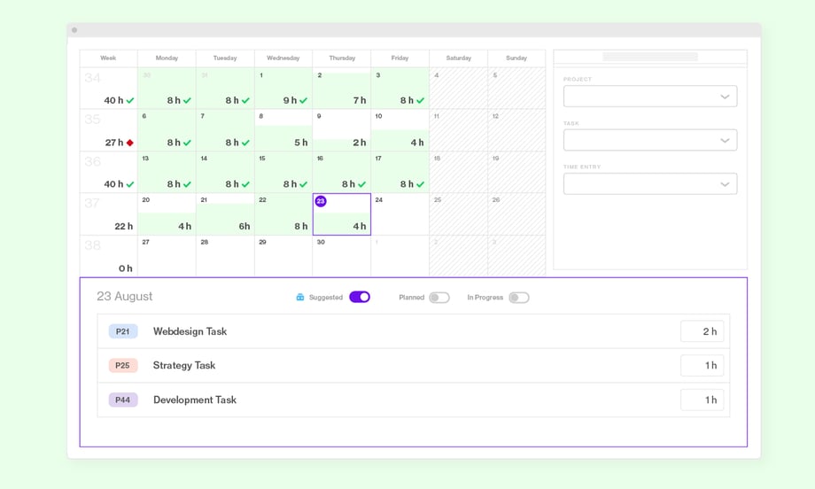Edit the 2 h field for Webdesign Task
Viewport: 815px width, 489px height.
(702, 331)
